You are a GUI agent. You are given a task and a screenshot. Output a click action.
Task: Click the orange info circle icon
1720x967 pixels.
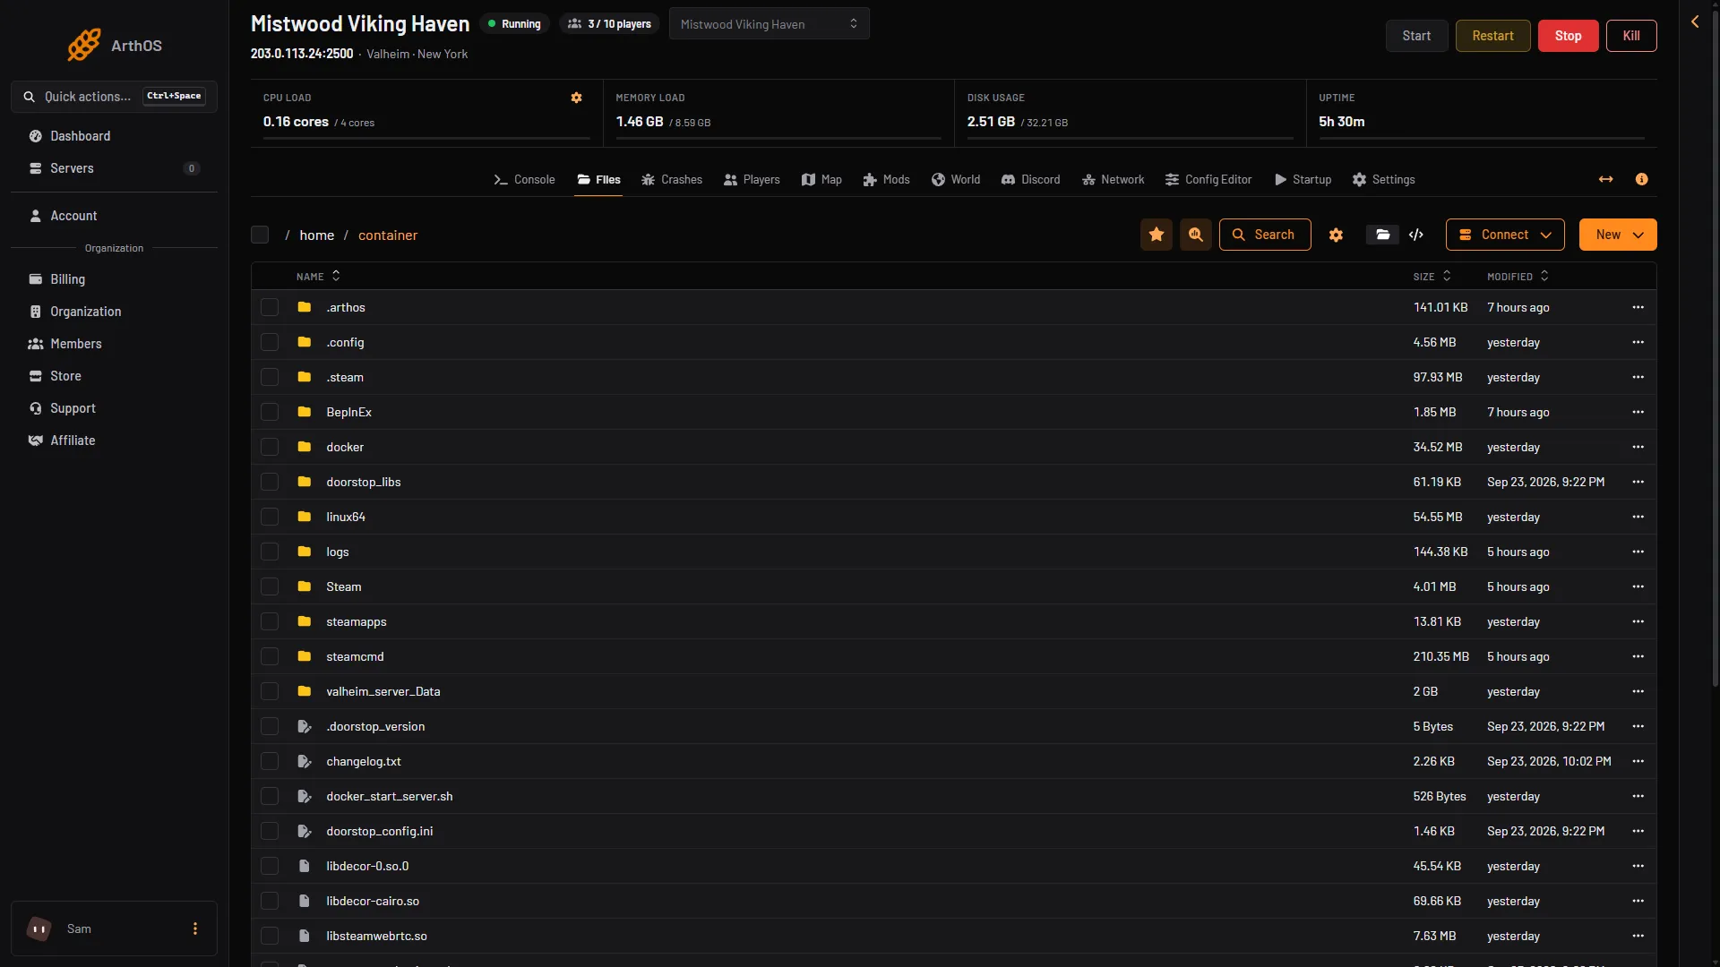pos(1641,179)
